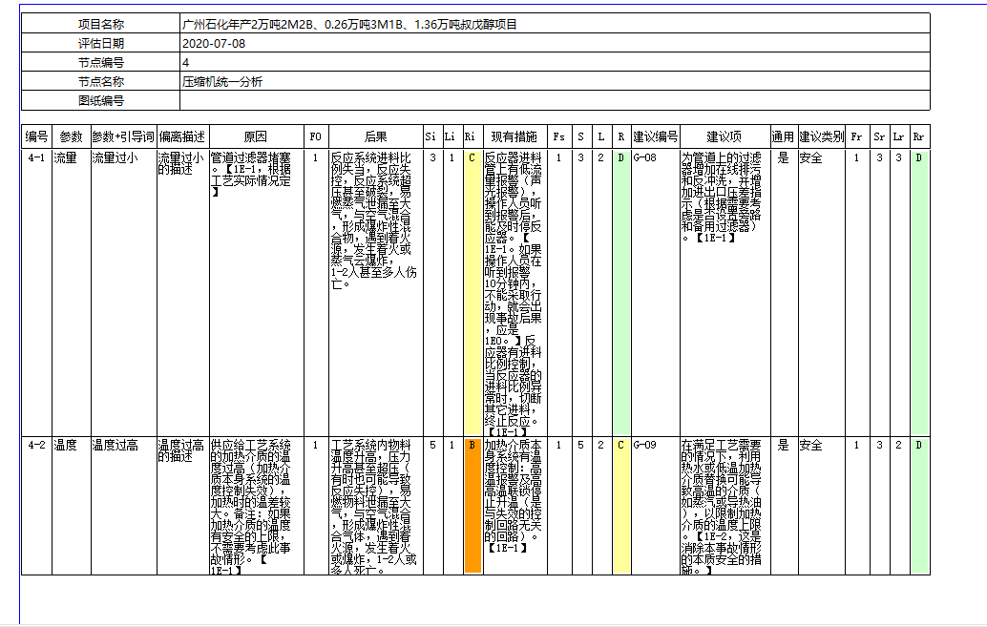Image resolution: width=987 pixels, height=627 pixels.
Task: Click the 项目名称 label in header
Action: [101, 25]
